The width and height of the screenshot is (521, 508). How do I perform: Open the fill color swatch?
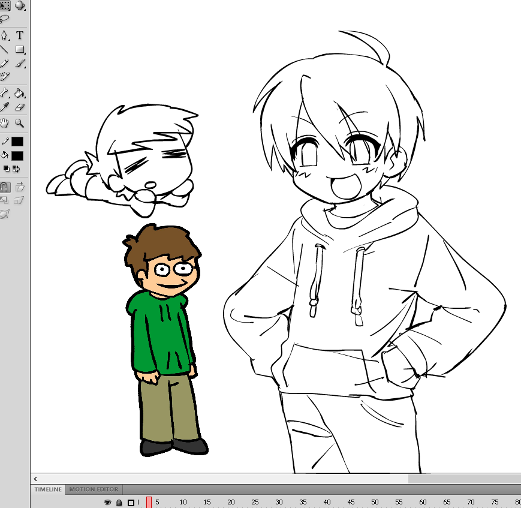(17, 155)
